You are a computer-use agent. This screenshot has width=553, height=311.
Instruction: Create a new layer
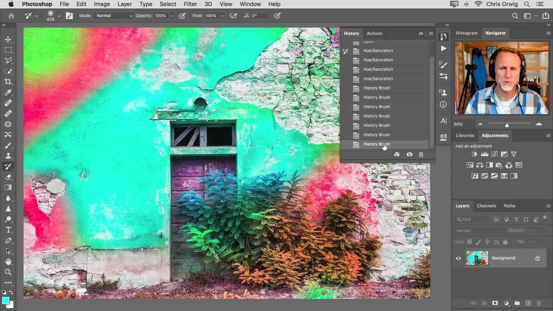pyautogui.click(x=528, y=303)
